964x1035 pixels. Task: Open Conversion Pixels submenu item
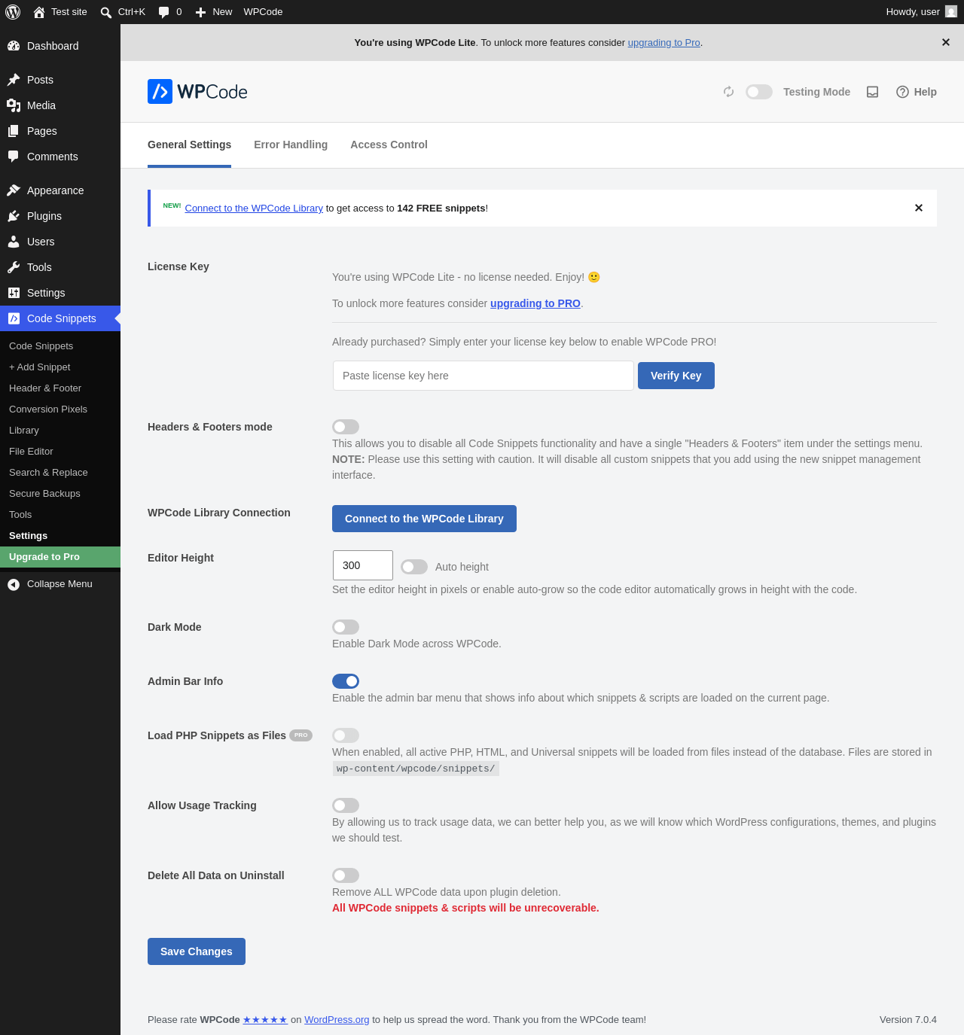[60, 409]
